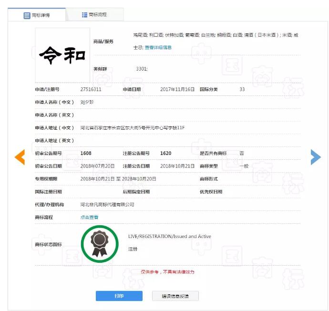This screenshot has width=329, height=311.
Task: Click the LIVE/REGISTRATION/Issued and Active status text
Action: pos(169,236)
